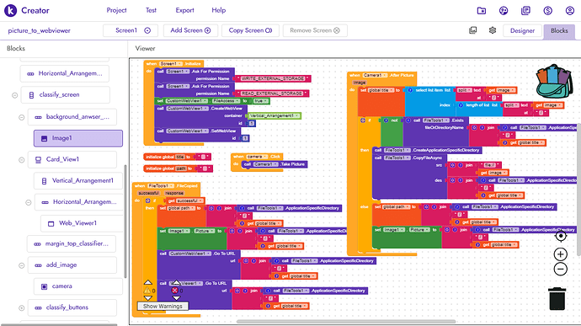Click the backpack icon in the viewer
This screenshot has width=581, height=326.
554,81
